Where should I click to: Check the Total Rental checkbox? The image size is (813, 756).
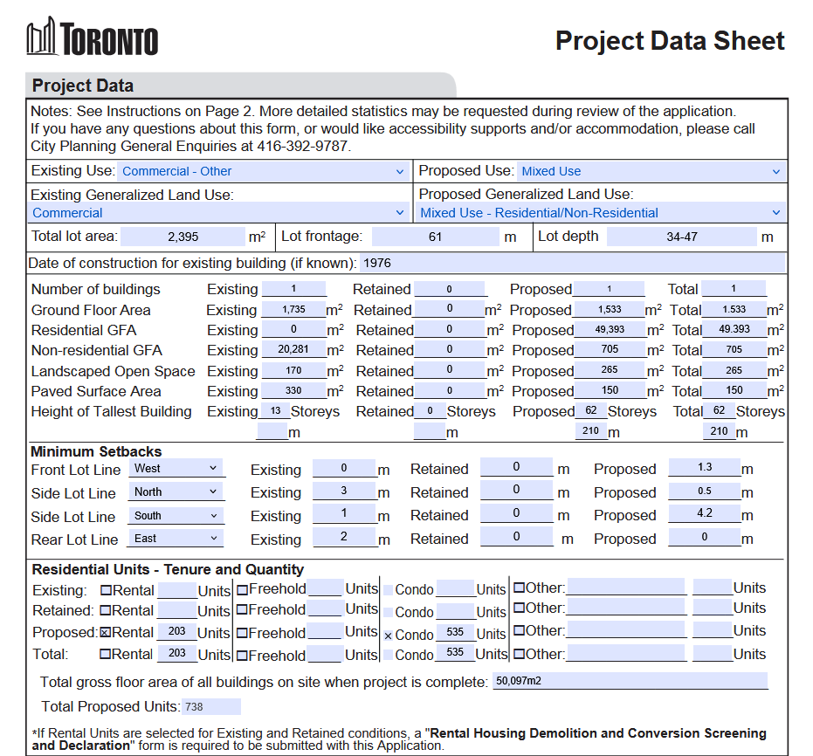tap(106, 654)
